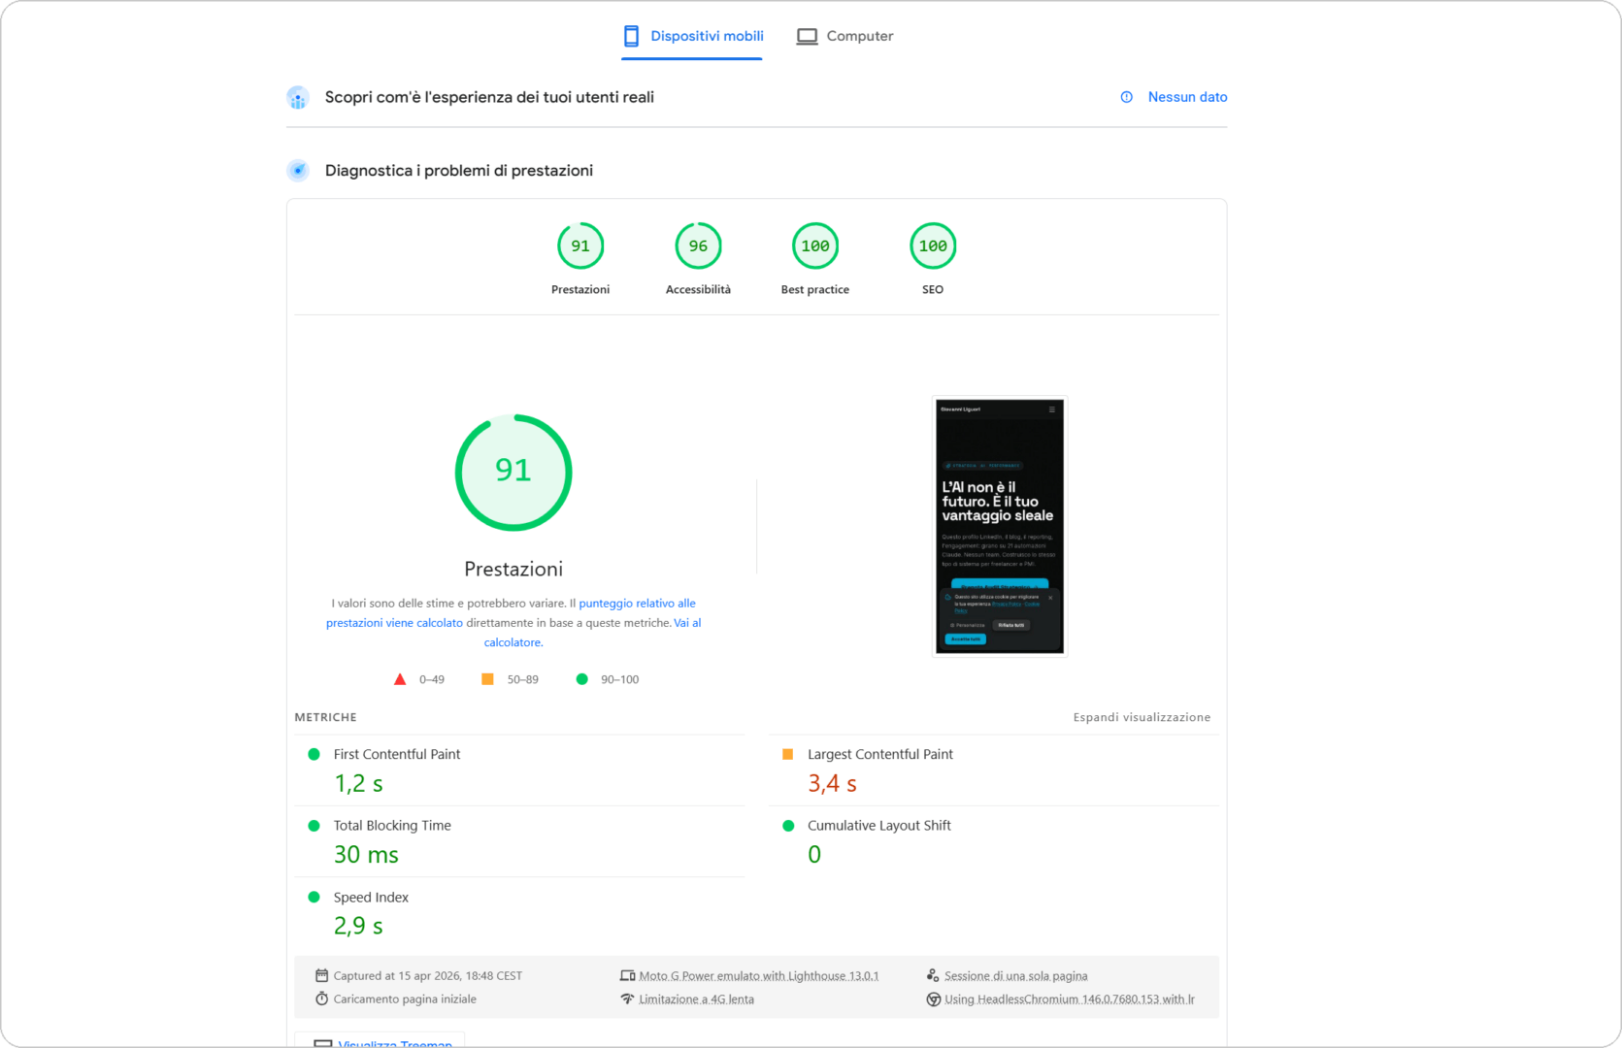Click the green dot beside Speed Index
This screenshot has height=1048, width=1622.
tap(314, 898)
